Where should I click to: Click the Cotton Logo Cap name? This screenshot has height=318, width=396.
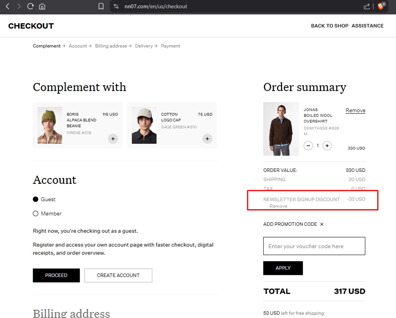(x=171, y=117)
